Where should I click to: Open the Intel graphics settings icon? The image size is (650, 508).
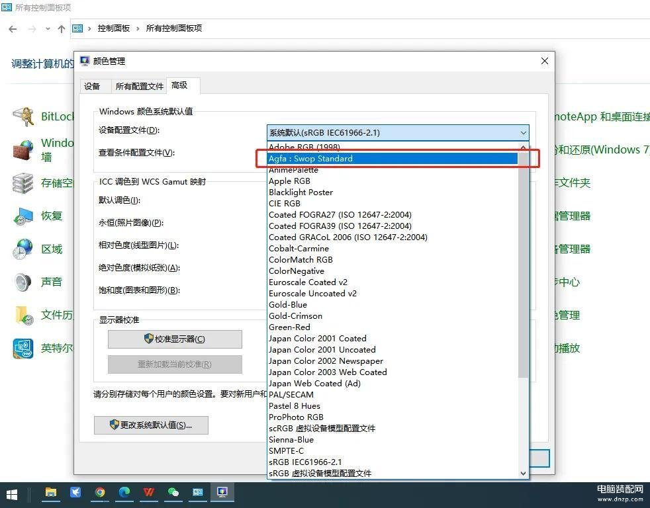(x=23, y=348)
